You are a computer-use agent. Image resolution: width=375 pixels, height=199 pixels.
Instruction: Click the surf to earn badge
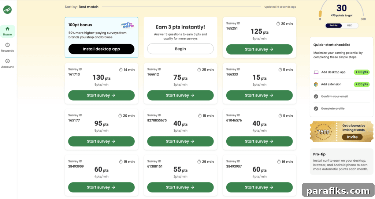point(127,25)
